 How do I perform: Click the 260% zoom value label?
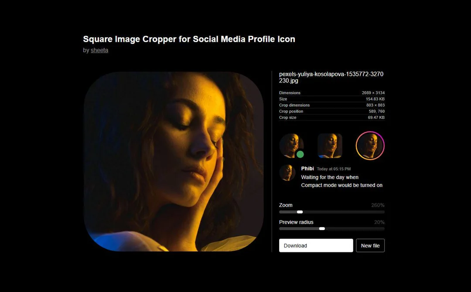[378, 205]
